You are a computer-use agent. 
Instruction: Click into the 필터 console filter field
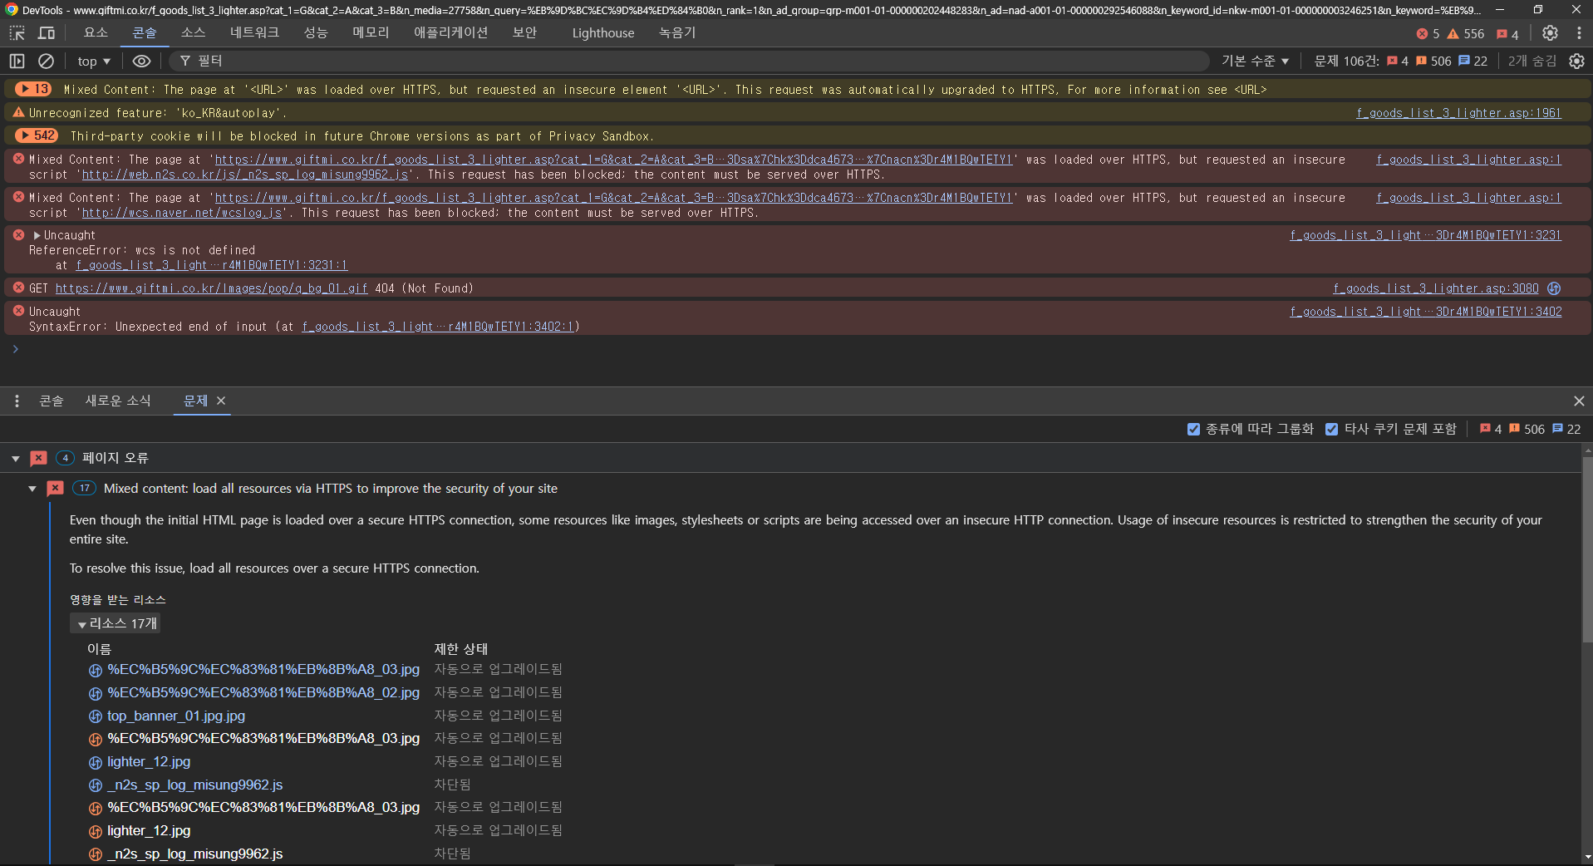click(x=690, y=61)
